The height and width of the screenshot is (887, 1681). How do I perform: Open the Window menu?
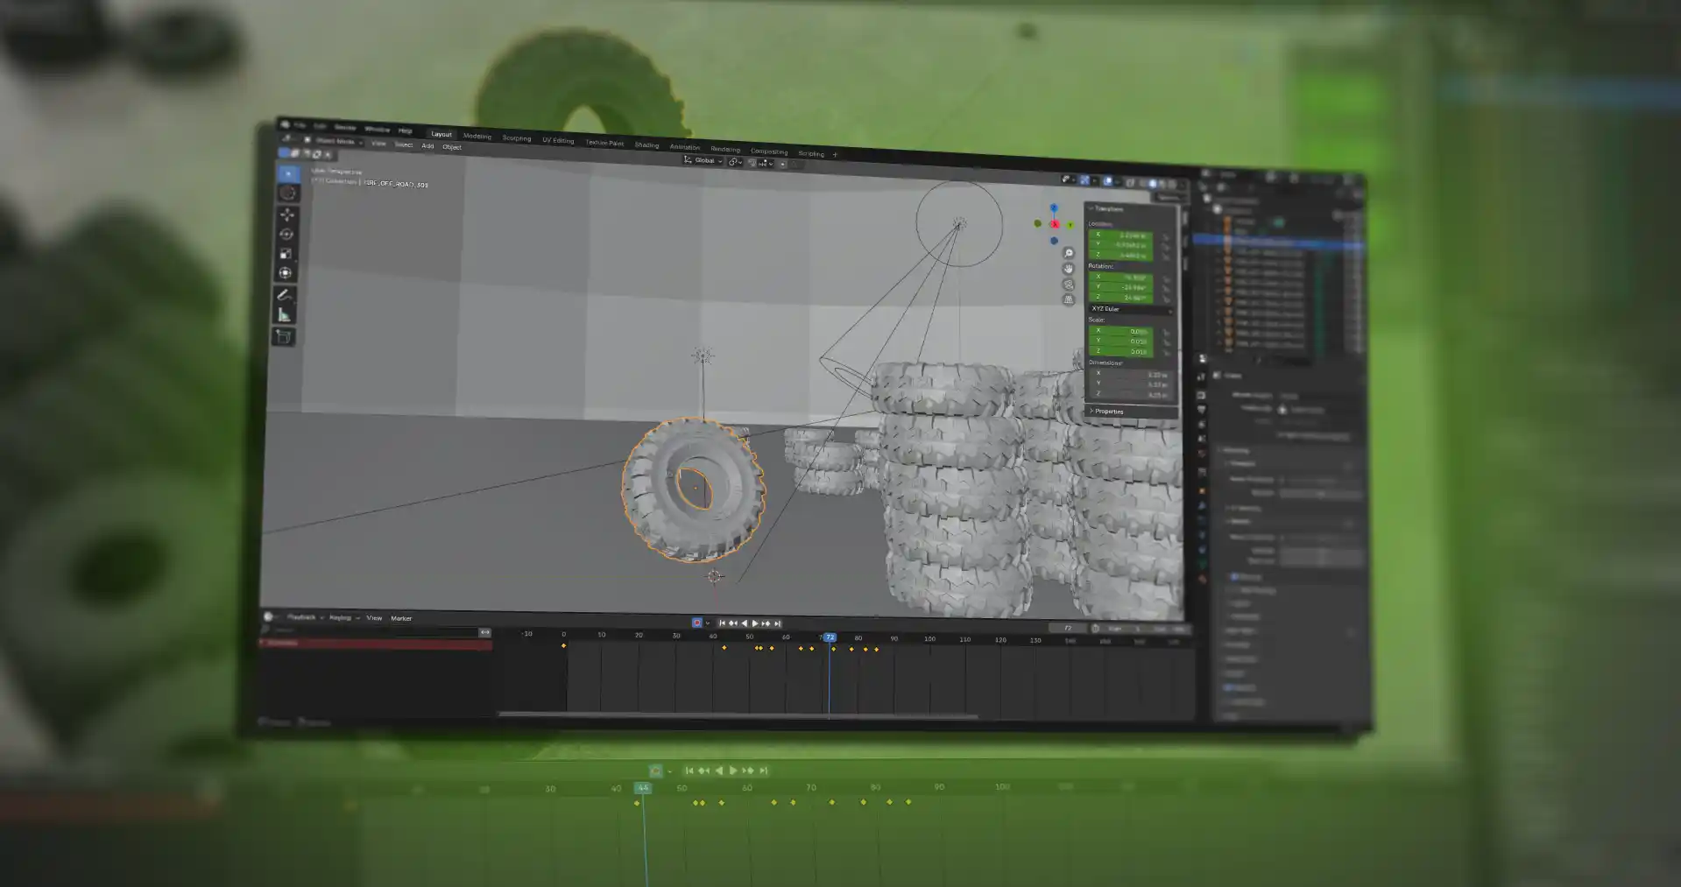click(x=377, y=129)
